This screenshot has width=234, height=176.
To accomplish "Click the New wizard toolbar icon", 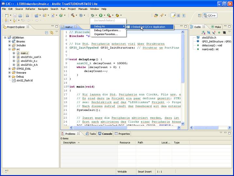I will [x=7, y=15].
